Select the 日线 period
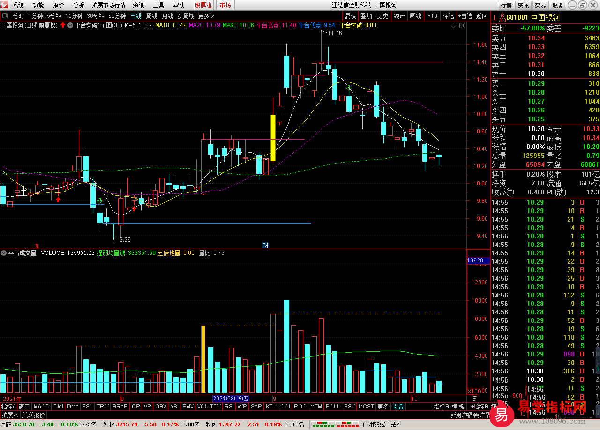 tap(136, 16)
